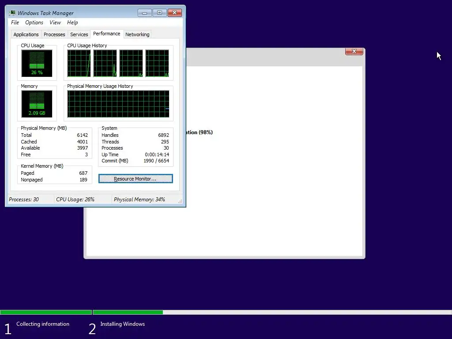Close the Windows Setup dialog behind
452x339 pixels.
click(354, 51)
